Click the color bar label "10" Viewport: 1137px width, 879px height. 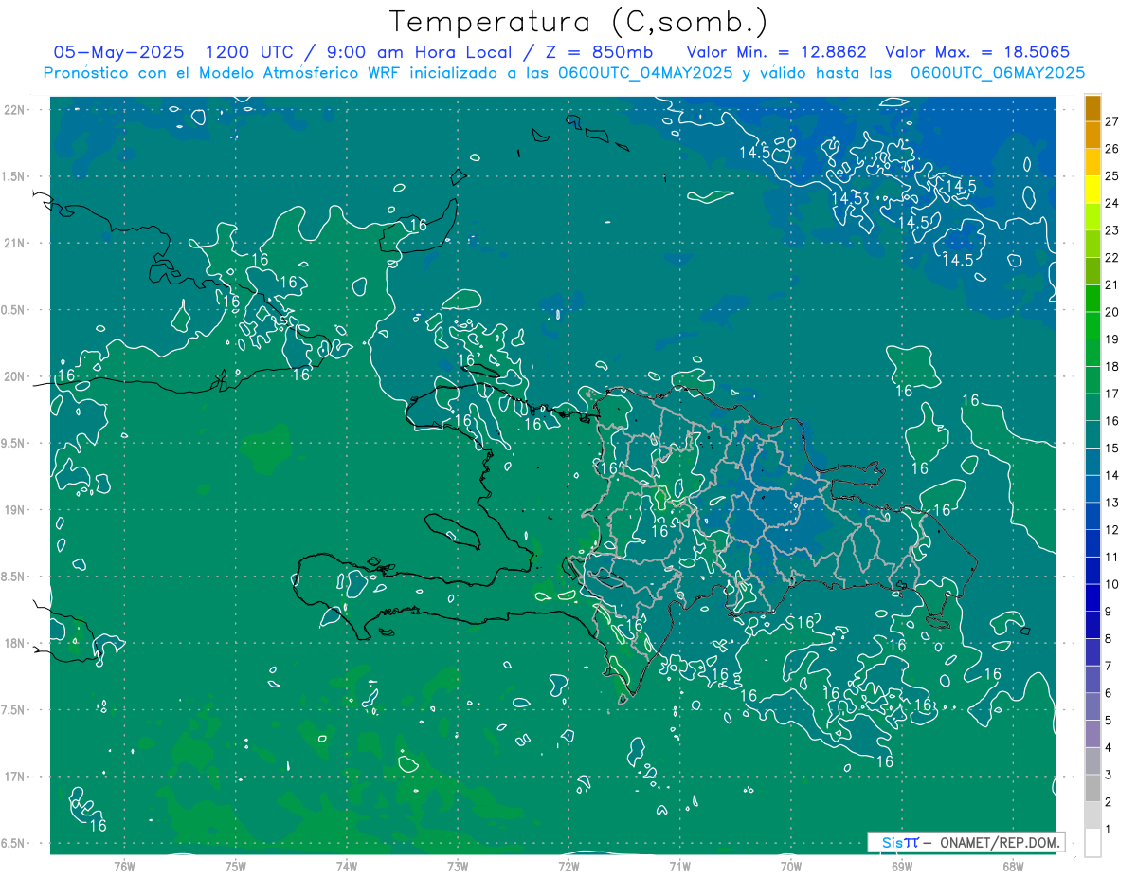point(1112,584)
